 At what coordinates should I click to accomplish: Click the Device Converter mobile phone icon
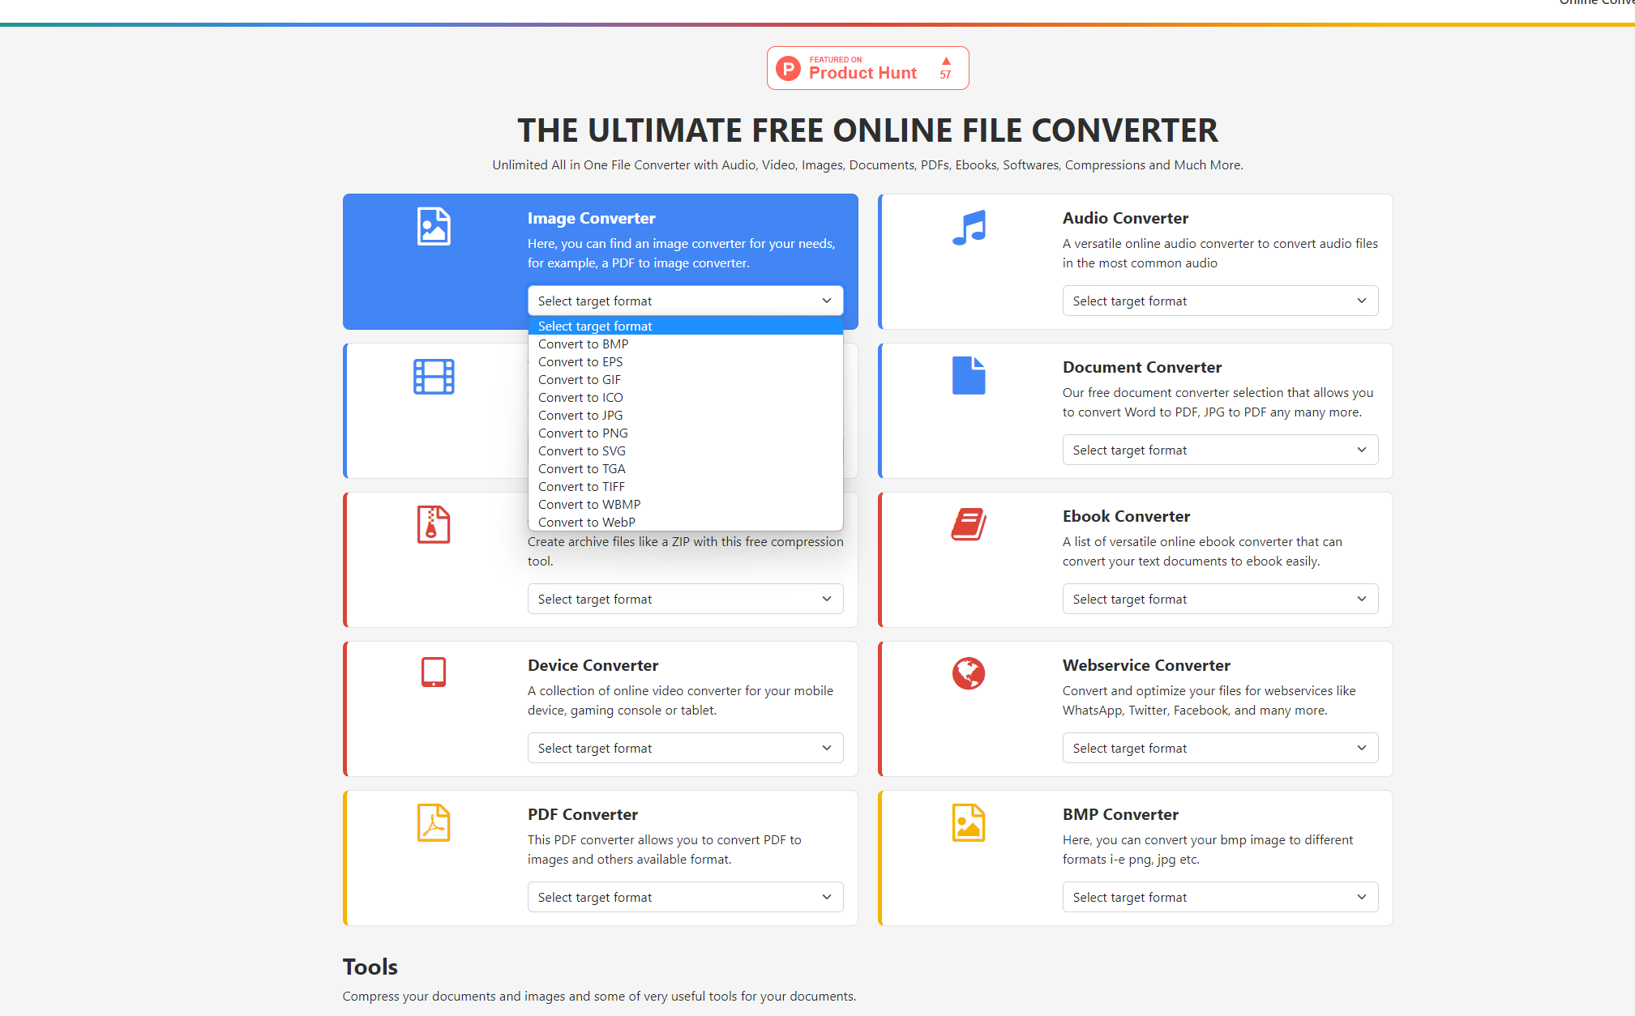click(x=434, y=672)
